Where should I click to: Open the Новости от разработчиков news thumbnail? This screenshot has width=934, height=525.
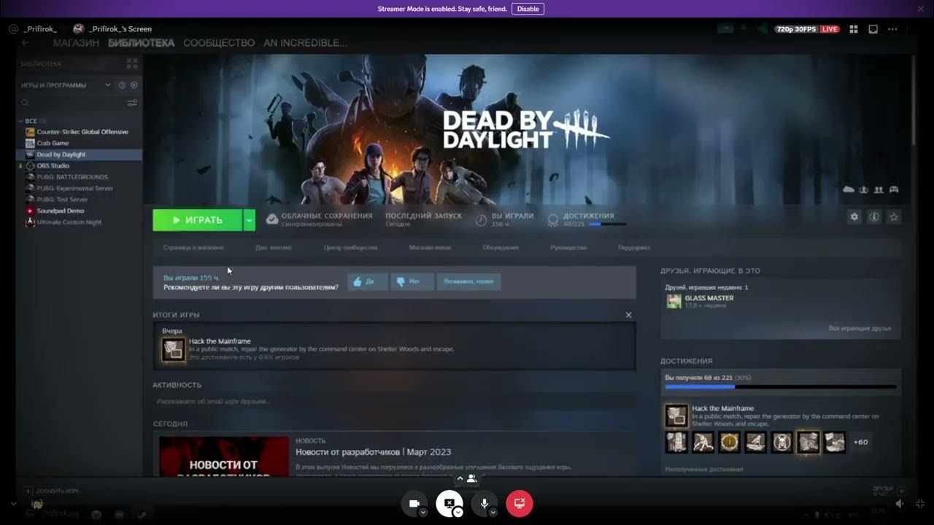[224, 456]
